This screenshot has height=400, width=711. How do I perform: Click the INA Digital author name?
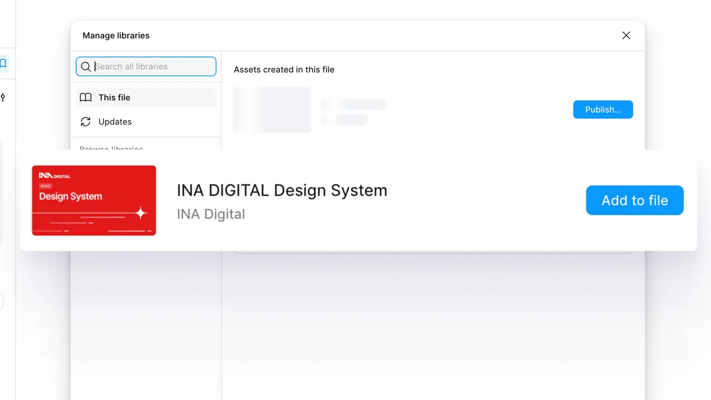pos(211,214)
